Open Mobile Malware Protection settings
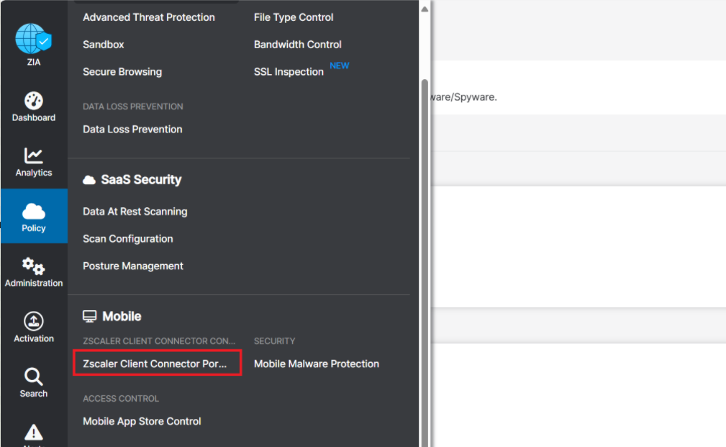This screenshot has height=447, width=726. click(x=316, y=364)
